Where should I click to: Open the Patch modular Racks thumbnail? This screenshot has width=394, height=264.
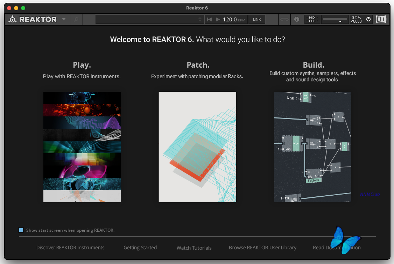click(x=197, y=147)
